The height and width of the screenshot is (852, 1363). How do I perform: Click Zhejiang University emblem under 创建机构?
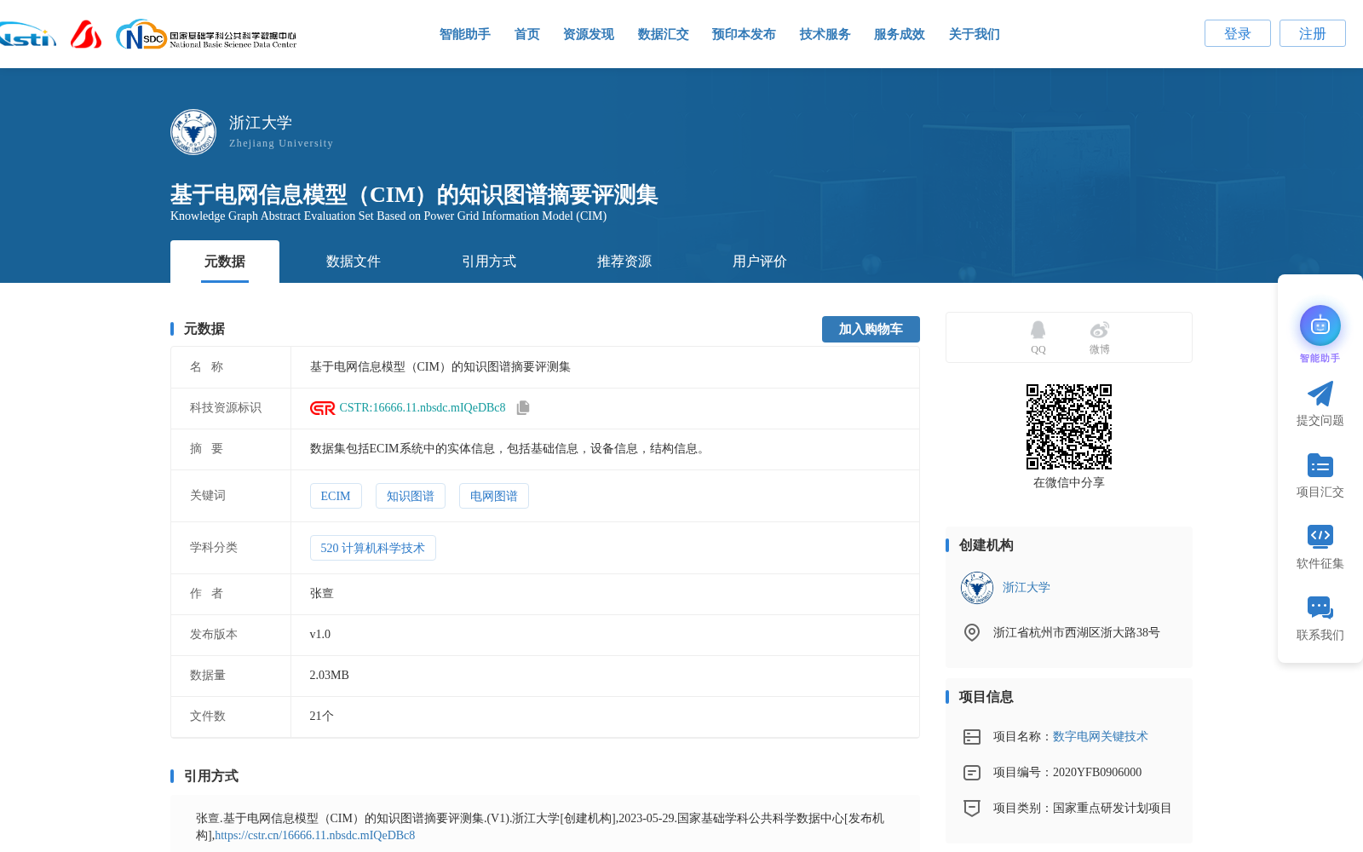tap(977, 588)
